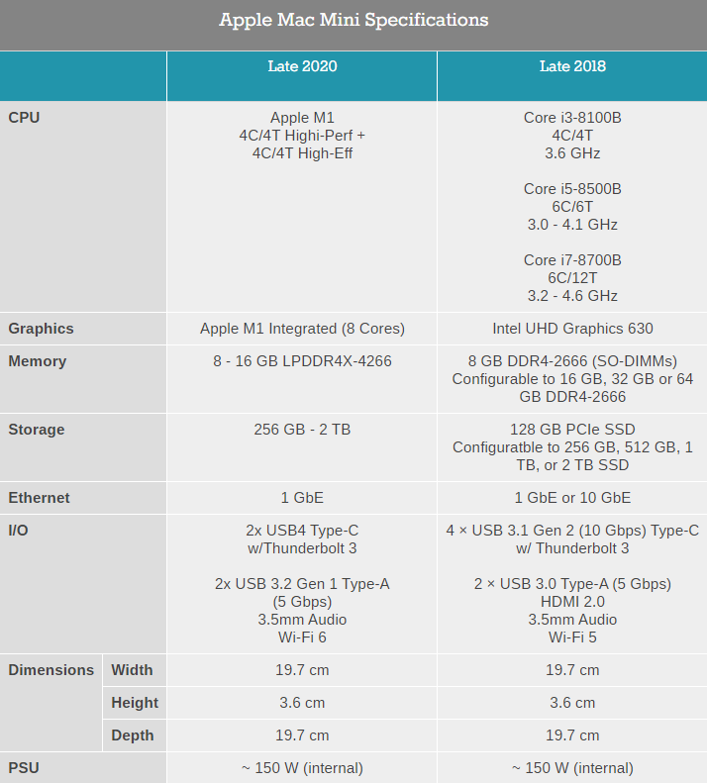Select 'Apple M1 Integrated (8 Cores)' cell
Image resolution: width=707 pixels, height=783 pixels.
[302, 329]
